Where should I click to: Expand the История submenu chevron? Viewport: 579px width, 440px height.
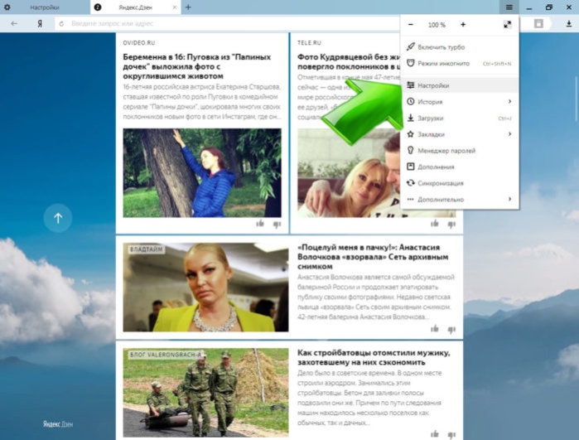coord(510,101)
